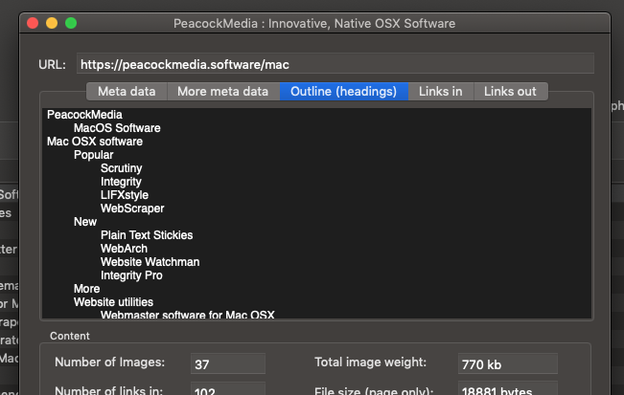This screenshot has width=624, height=395.
Task: Select the PeacockMedia heading in the outline
Action: [84, 115]
